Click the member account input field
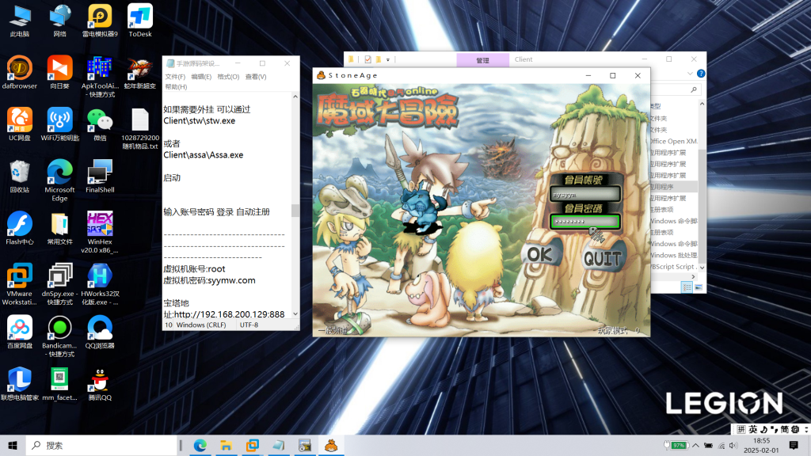The image size is (811, 456). point(585,194)
